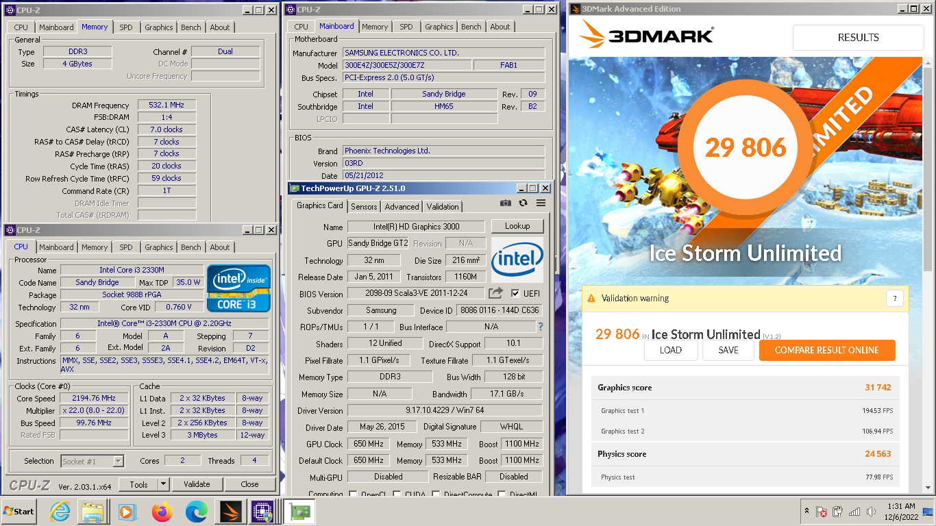936x526 pixels.
Task: Show hidden tray icons arrow
Action: tap(807, 512)
